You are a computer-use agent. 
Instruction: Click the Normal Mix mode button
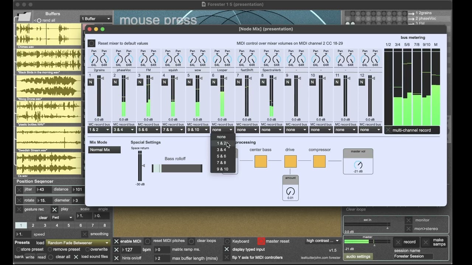click(104, 150)
